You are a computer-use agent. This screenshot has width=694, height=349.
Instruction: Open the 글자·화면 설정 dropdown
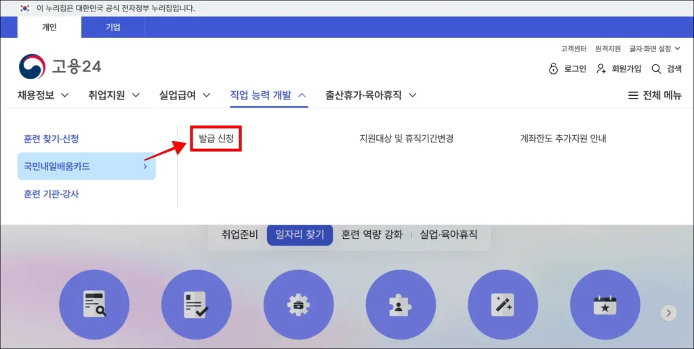655,49
